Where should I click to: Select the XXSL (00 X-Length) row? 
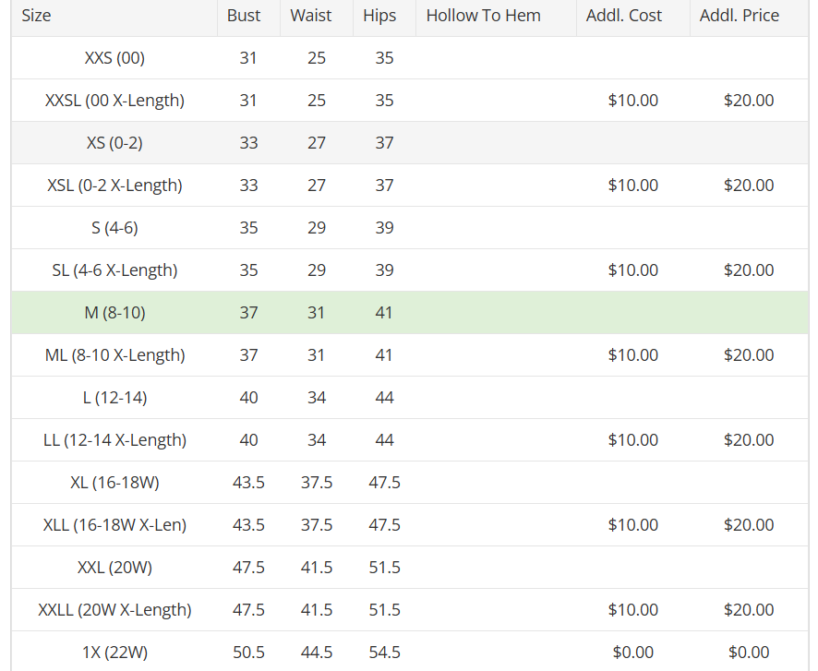point(410,100)
